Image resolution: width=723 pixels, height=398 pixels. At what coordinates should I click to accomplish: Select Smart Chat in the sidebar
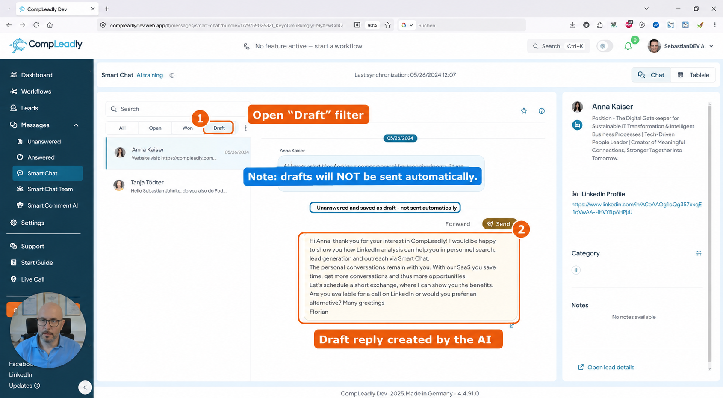tap(47, 173)
